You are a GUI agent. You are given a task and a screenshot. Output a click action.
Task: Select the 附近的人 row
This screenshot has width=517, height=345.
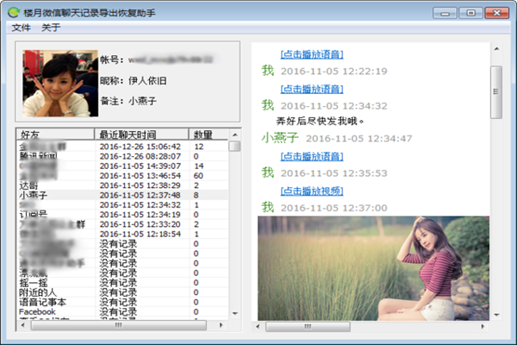click(x=122, y=292)
